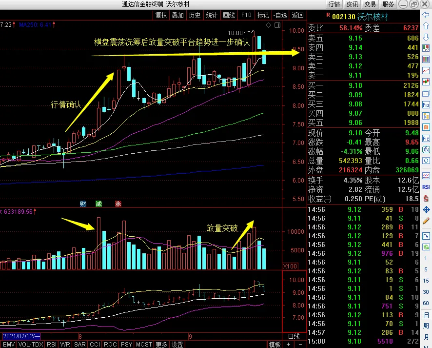Select the CCI indicator tab

[95, 345]
